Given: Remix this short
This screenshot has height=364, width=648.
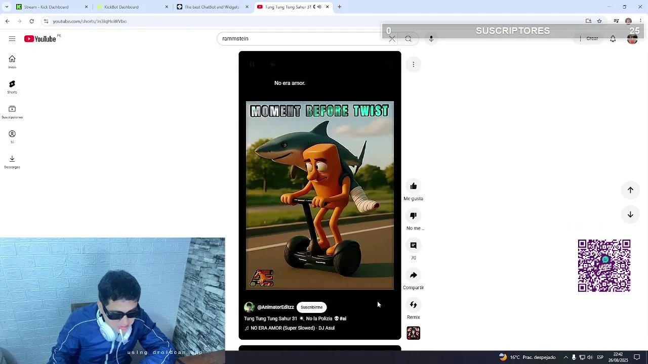Looking at the screenshot, I should pyautogui.click(x=413, y=305).
